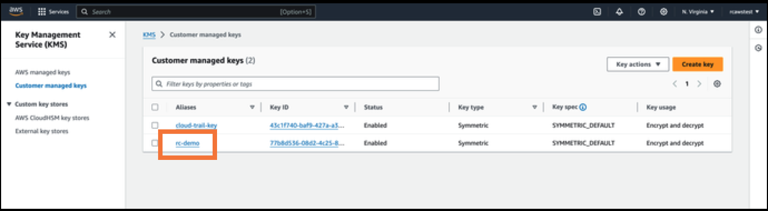Open the N. Virginia region selector

[698, 12]
